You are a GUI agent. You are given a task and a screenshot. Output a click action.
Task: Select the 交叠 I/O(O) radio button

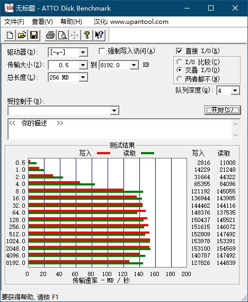(179, 70)
